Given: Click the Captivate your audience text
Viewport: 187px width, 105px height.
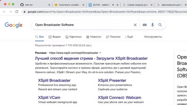Looking at the screenshot, I should [112, 89].
